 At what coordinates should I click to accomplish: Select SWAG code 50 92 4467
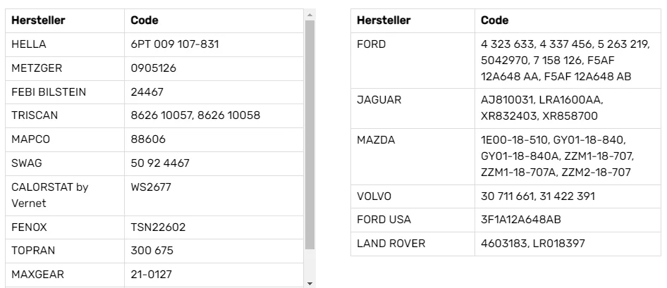pyautogui.click(x=160, y=163)
